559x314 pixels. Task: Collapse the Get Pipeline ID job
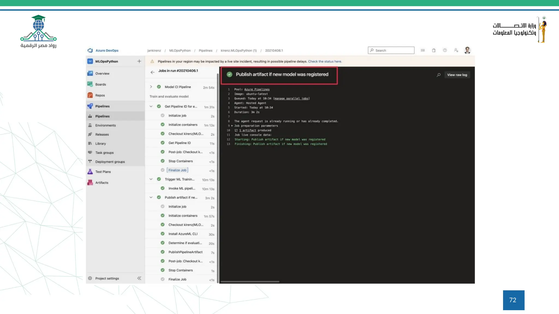coord(151,107)
